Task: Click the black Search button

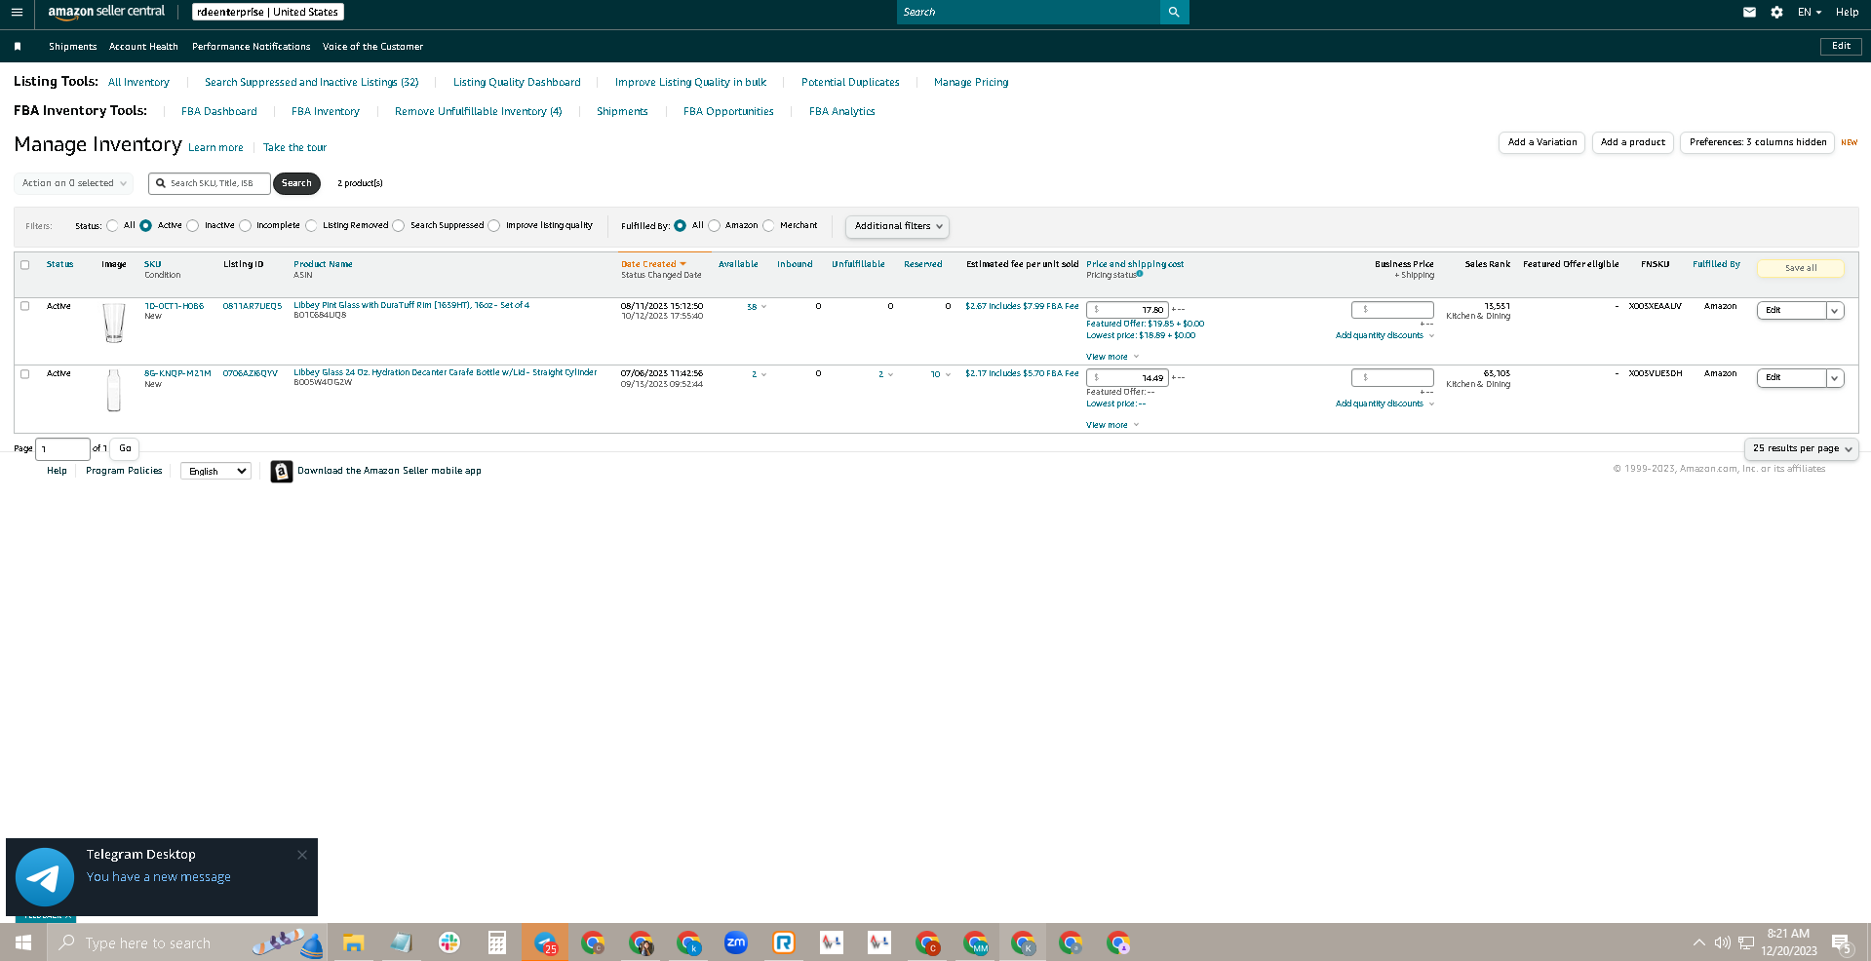Action: (x=296, y=183)
